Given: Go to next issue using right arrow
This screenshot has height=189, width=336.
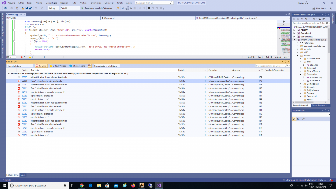Looking at the screenshot, I should 44,57.
